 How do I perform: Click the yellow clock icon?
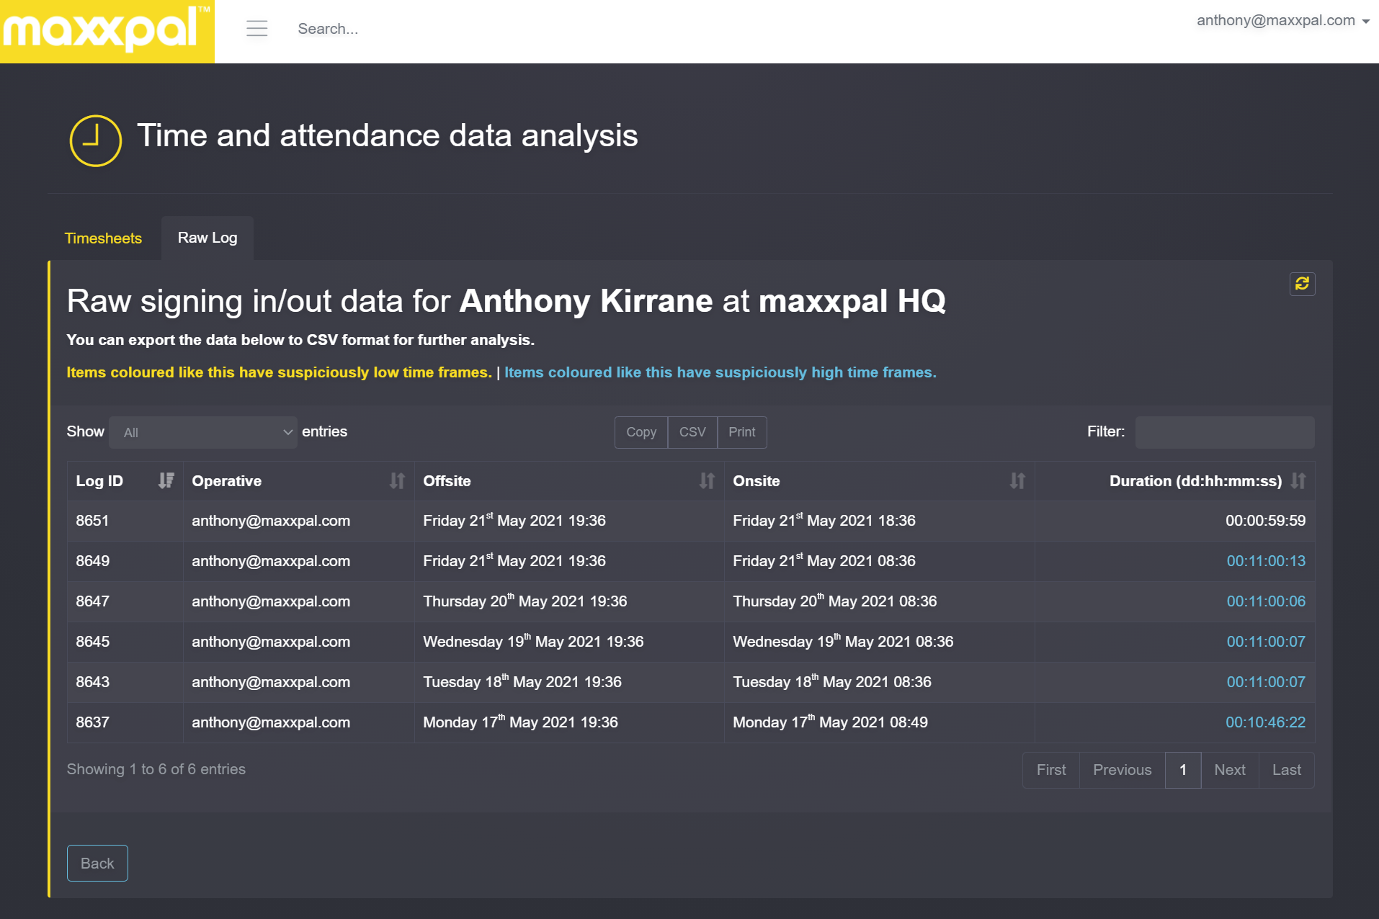[x=95, y=140]
